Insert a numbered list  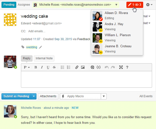69,67
